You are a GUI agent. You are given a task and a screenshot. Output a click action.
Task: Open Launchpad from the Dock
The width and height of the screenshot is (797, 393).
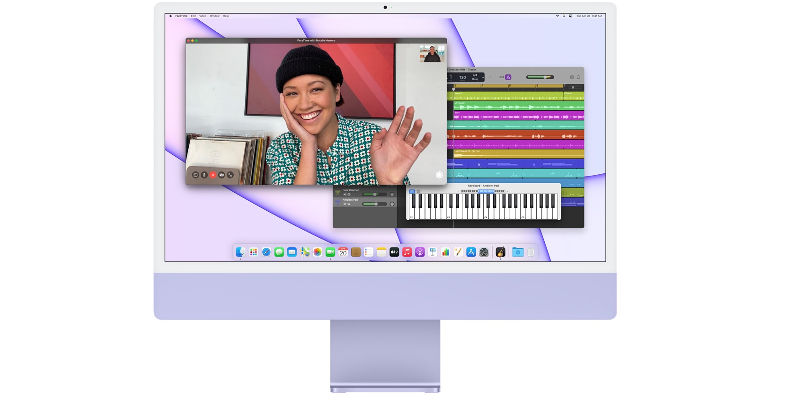click(254, 252)
